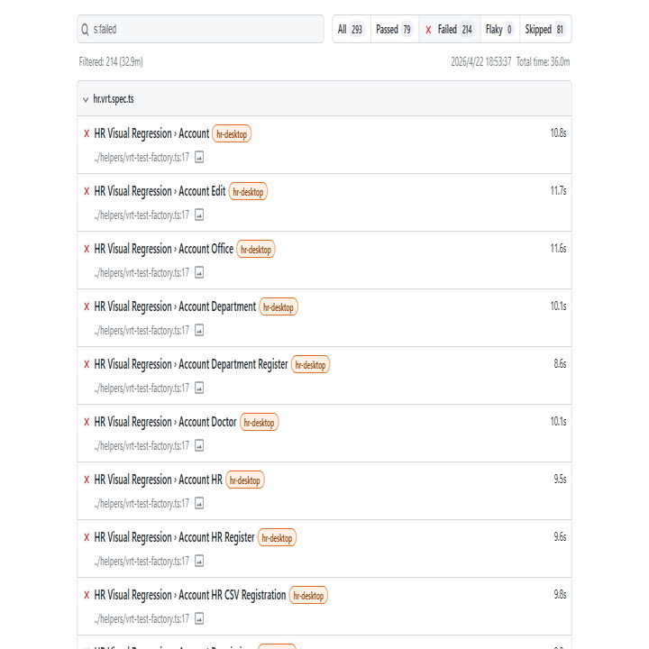This screenshot has height=649, width=649.
Task: Open Account HR CSV Registration test
Action: (x=189, y=595)
